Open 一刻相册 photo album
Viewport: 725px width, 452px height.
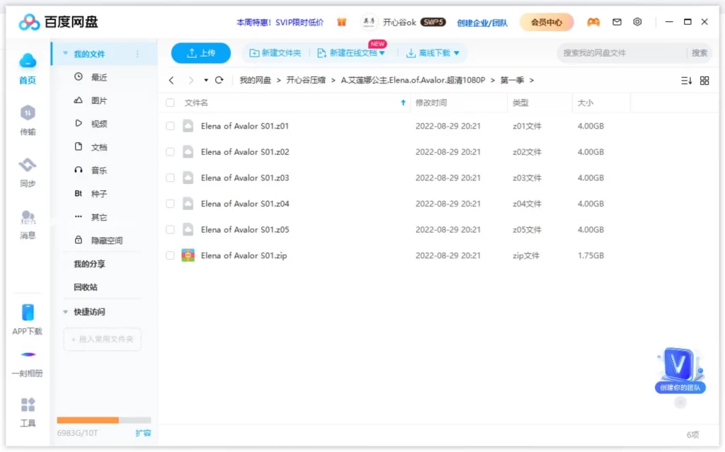coord(28,364)
